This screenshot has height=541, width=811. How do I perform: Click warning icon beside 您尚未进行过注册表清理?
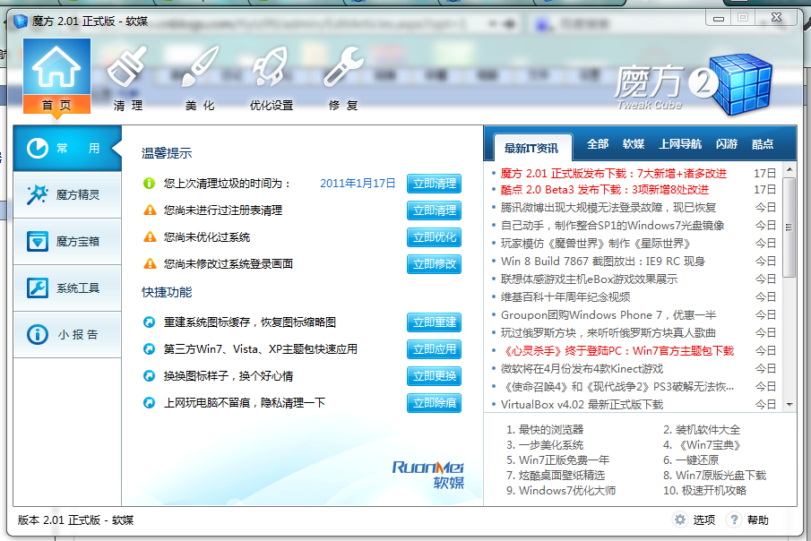coord(150,210)
